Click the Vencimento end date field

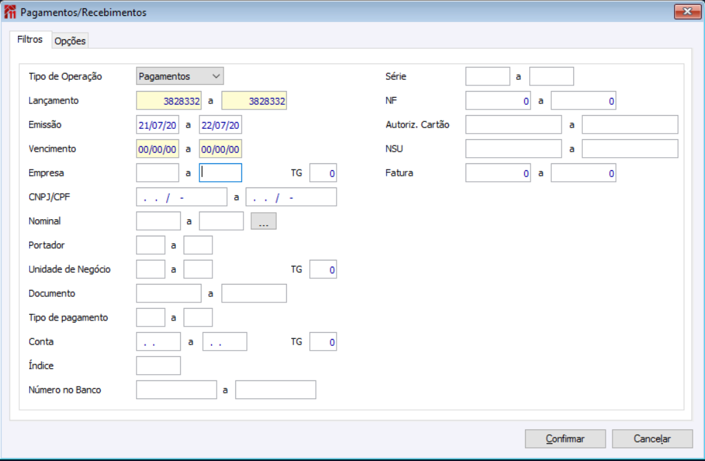click(x=221, y=149)
